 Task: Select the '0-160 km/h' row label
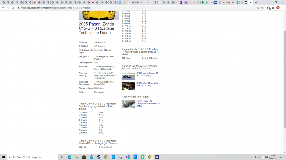[x=126, y=41]
